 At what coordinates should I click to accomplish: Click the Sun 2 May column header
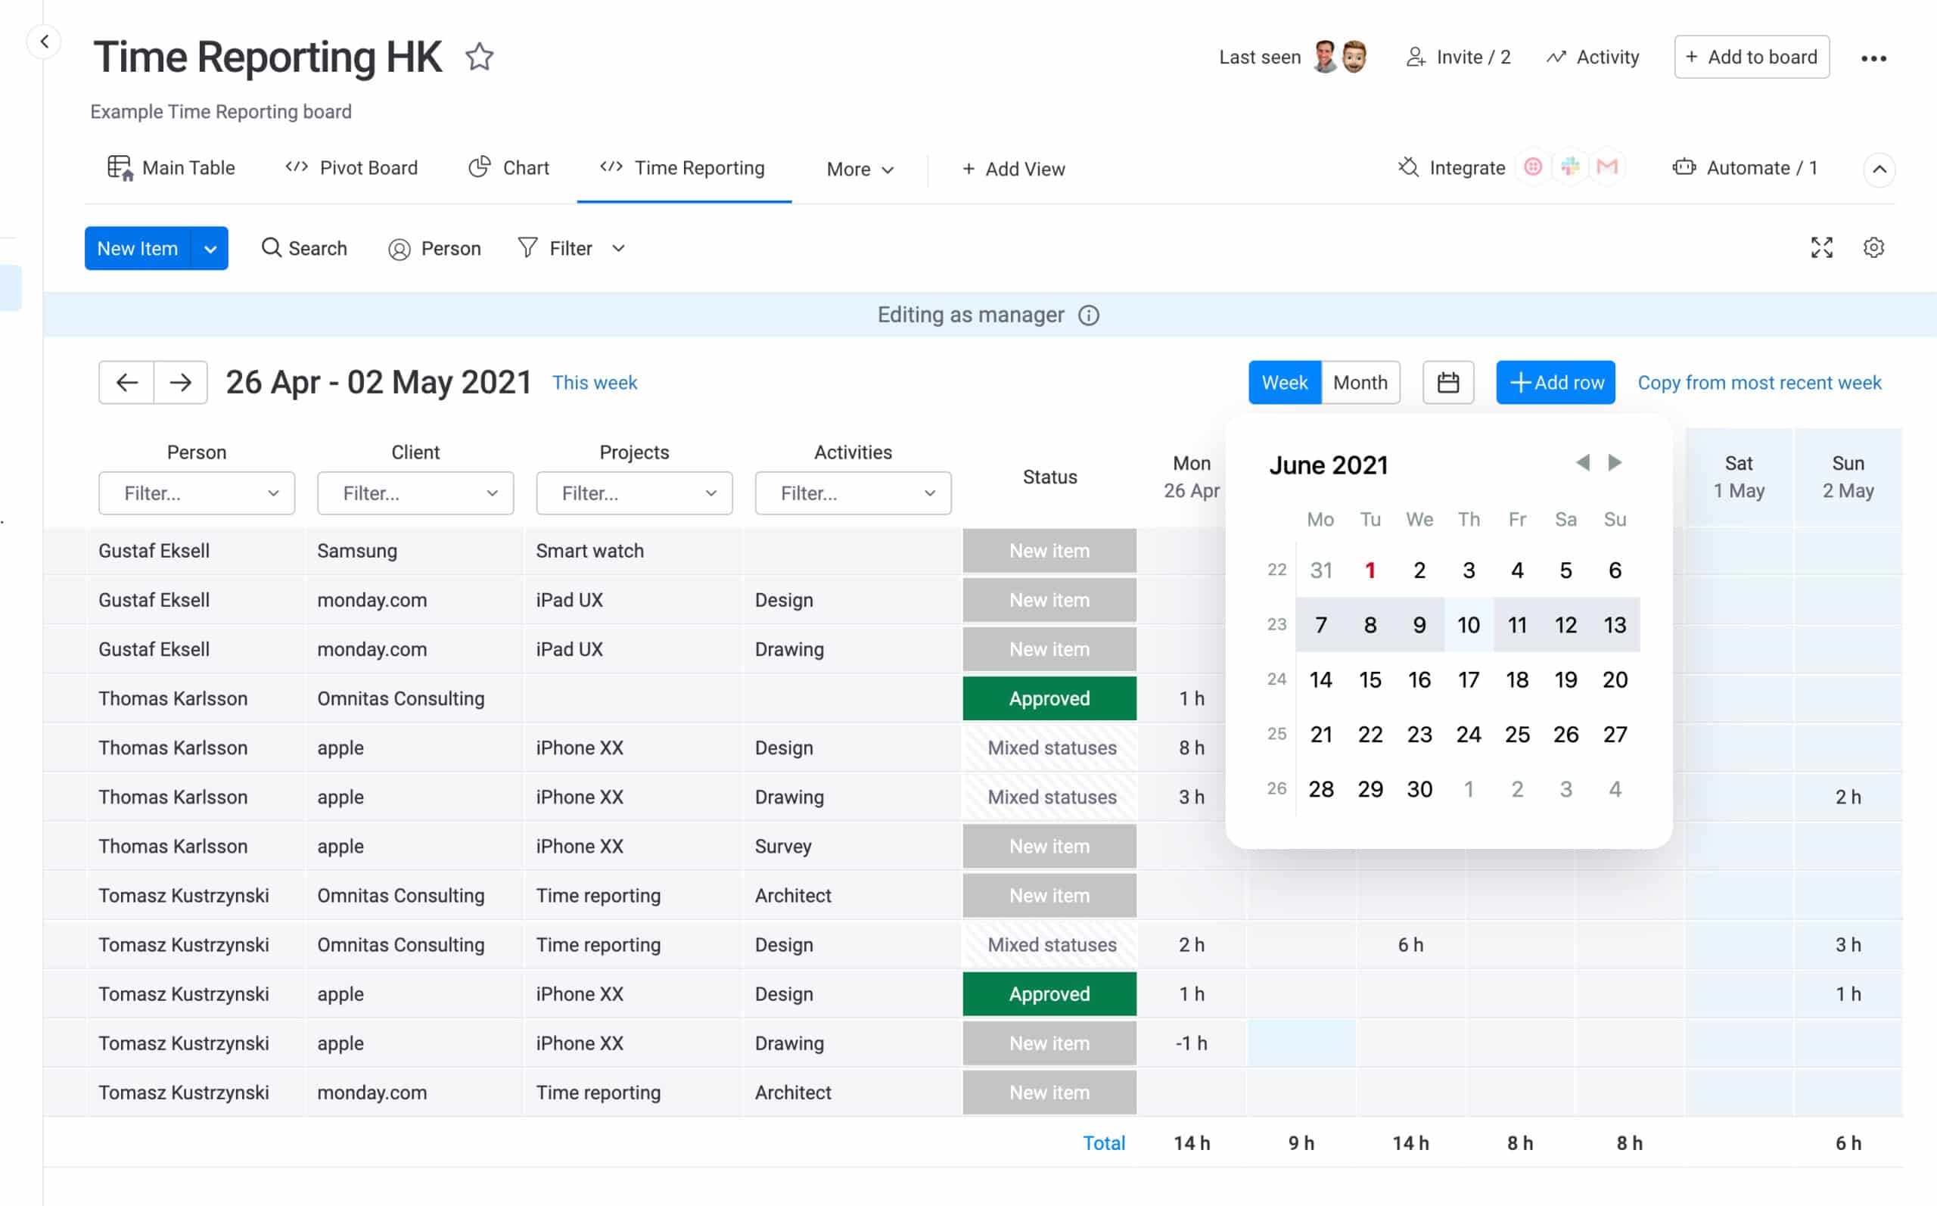(1848, 477)
